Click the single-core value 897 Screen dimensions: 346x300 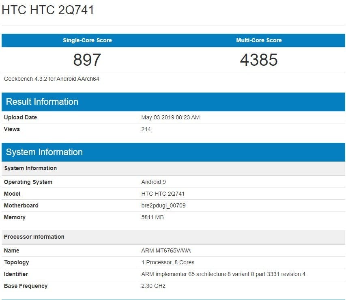[x=87, y=60]
